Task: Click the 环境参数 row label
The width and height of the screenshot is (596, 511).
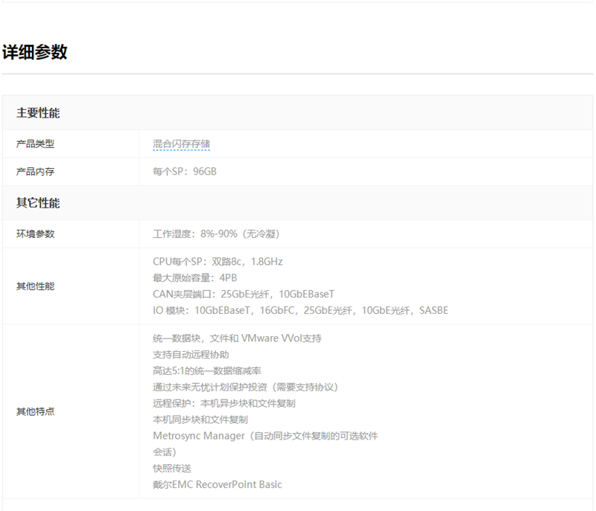Action: (36, 234)
